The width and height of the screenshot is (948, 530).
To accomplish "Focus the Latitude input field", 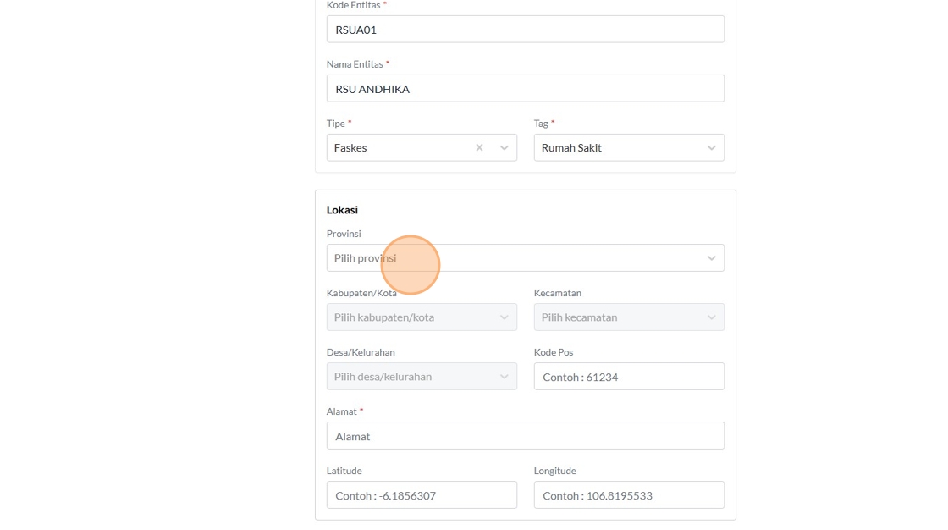I will point(422,495).
